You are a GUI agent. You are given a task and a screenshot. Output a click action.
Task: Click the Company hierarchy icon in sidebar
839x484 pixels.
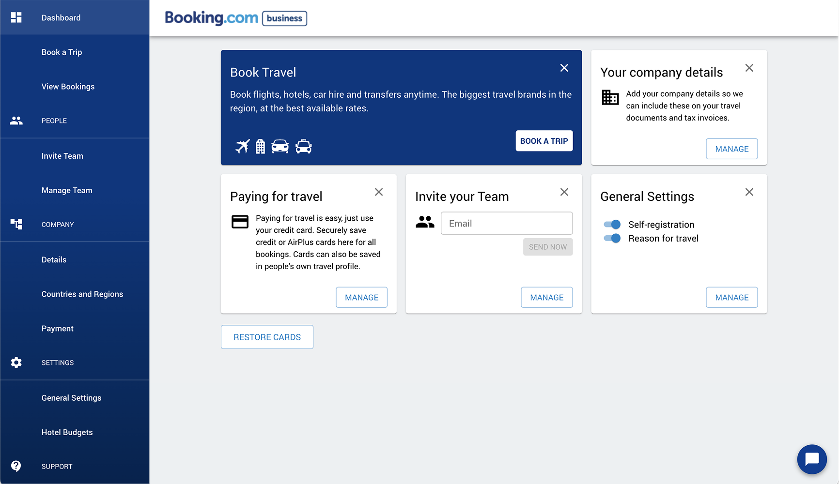click(16, 224)
